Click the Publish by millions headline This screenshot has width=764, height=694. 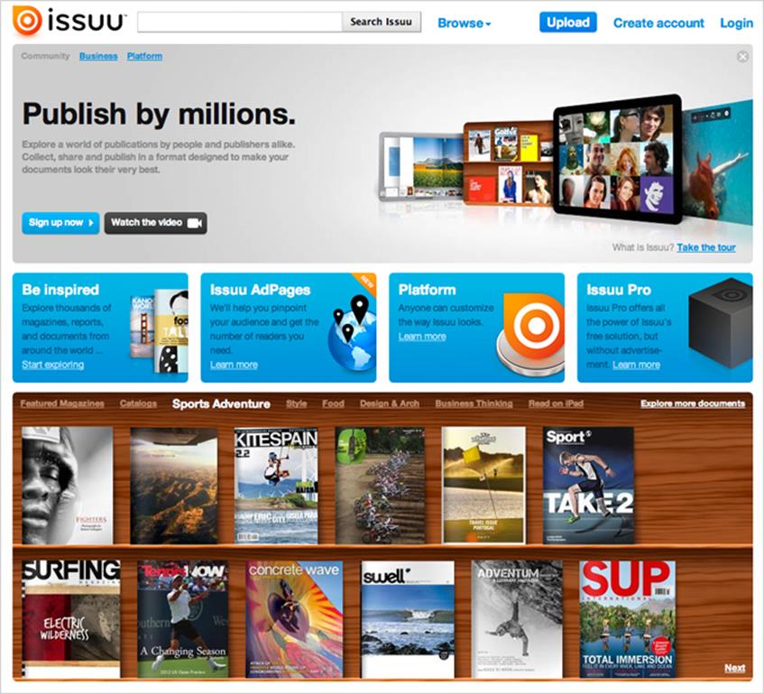[159, 114]
